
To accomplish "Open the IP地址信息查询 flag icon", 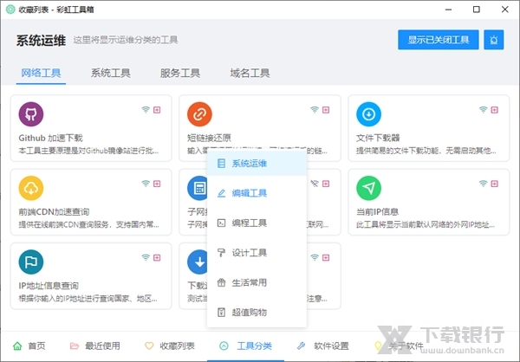I will click(31, 262).
